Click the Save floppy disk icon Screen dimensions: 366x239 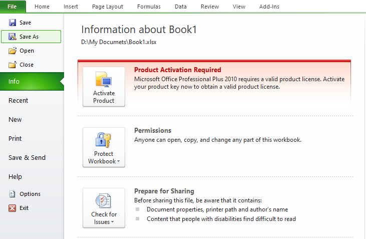(13, 23)
